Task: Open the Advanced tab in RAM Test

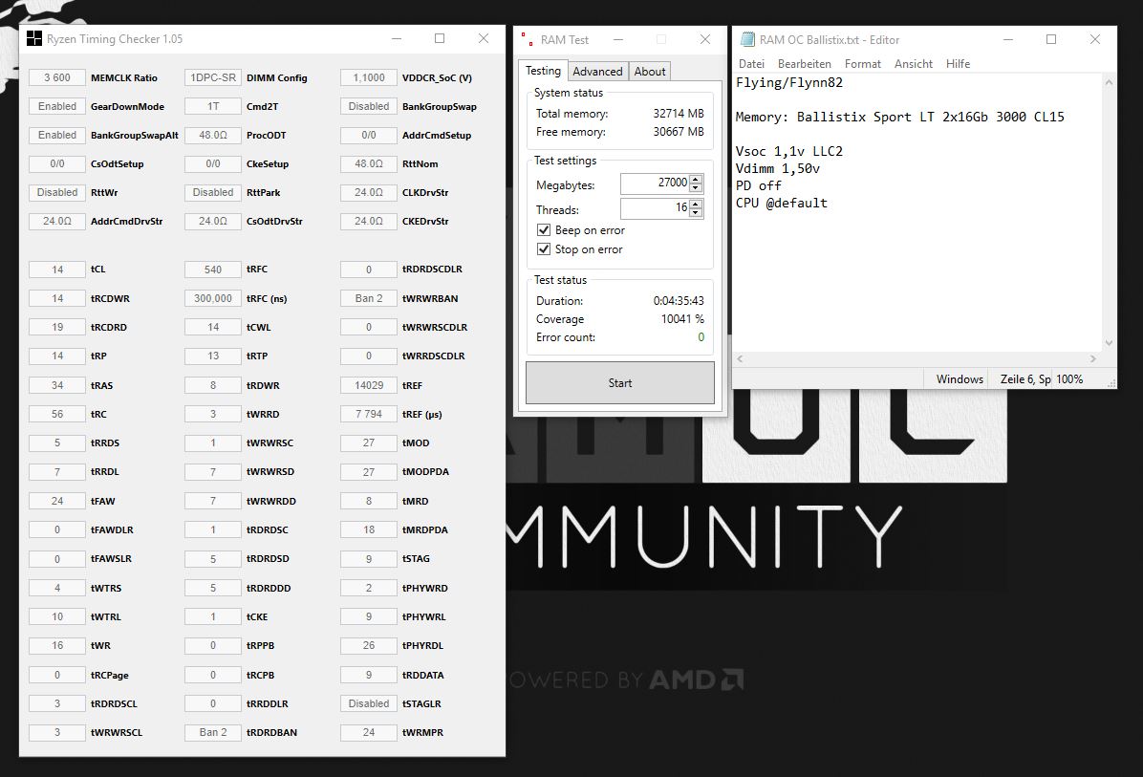Action: tap(597, 72)
